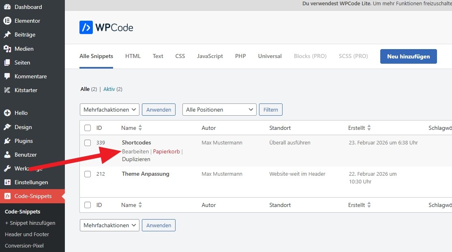Click the Kommentare speech bubble icon
The image size is (452, 252).
(x=7, y=76)
